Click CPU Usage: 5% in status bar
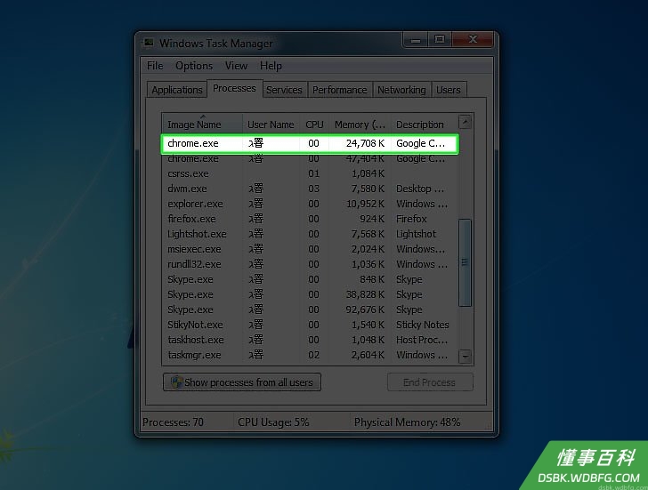Image resolution: width=648 pixels, height=490 pixels. click(273, 422)
